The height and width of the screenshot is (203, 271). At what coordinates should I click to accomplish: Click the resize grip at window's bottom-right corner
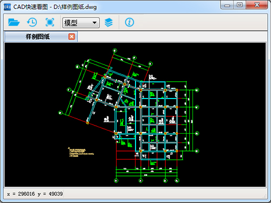point(264,197)
